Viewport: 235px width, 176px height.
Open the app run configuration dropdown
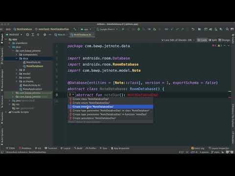pos(86,29)
